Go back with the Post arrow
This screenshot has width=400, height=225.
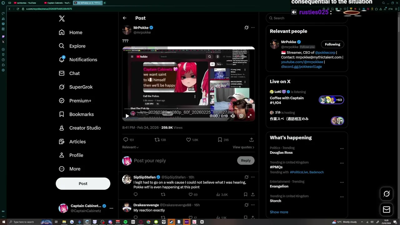(124, 18)
